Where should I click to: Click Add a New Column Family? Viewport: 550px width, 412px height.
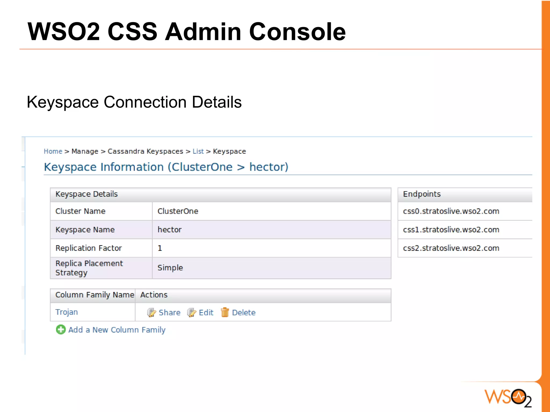pos(117,330)
